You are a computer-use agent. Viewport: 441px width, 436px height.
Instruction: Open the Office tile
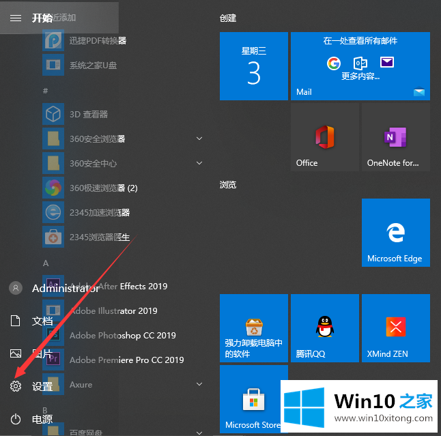coord(325,137)
